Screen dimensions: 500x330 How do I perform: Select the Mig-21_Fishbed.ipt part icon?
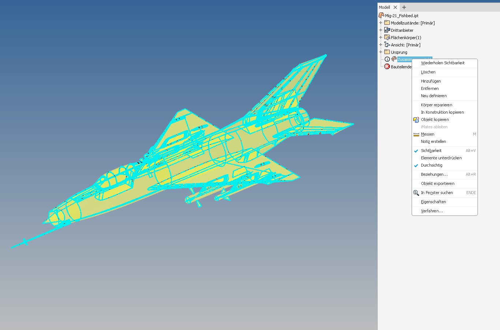381,15
